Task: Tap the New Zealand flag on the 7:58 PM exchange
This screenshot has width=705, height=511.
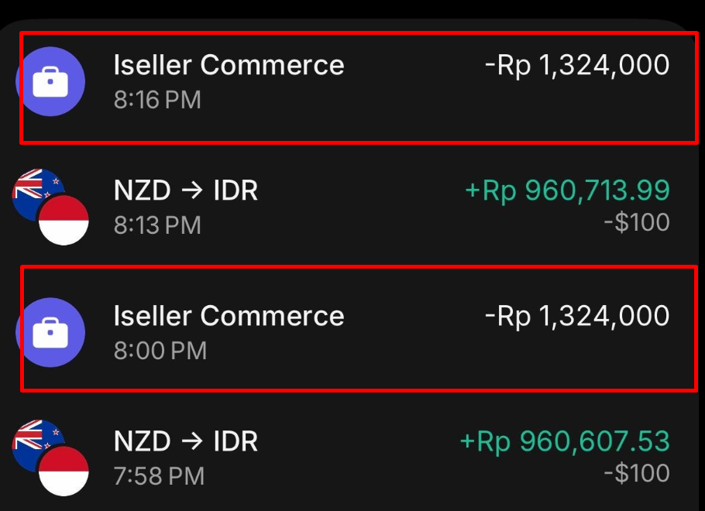Action: pyautogui.click(x=35, y=442)
